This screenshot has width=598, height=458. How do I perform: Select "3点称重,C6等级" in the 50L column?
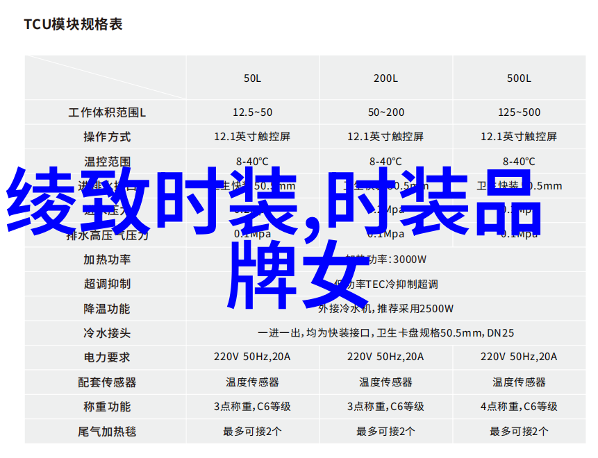(252, 407)
